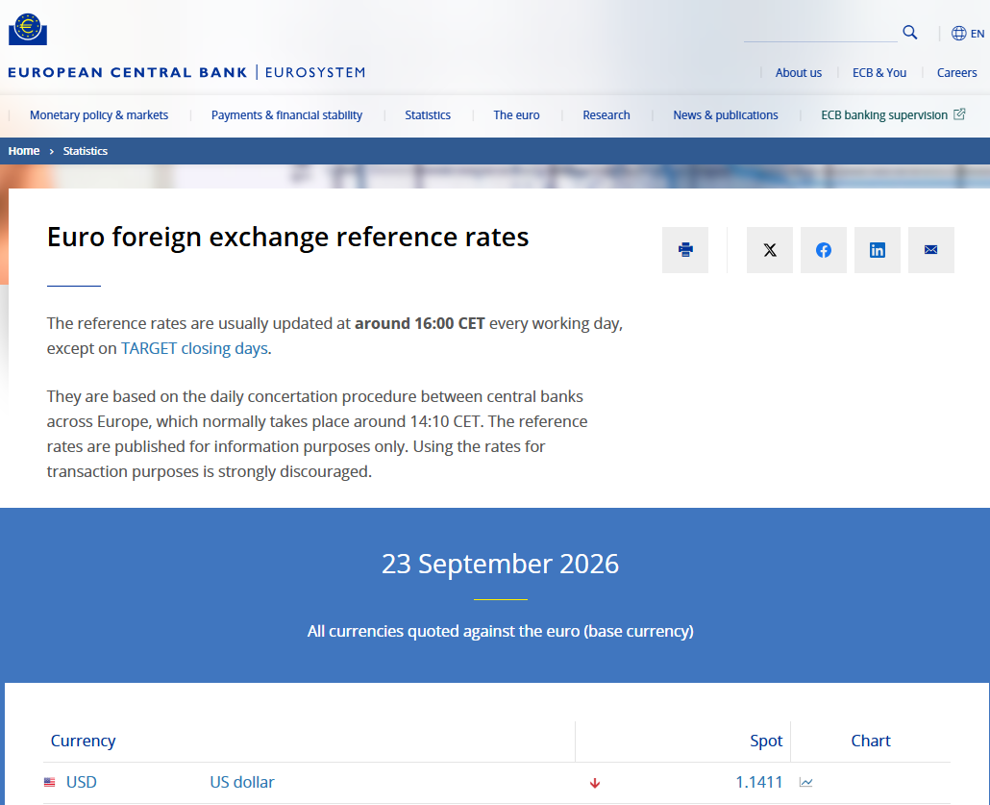This screenshot has height=805, width=990.
Task: Share the page on LinkedIn
Action: point(877,250)
